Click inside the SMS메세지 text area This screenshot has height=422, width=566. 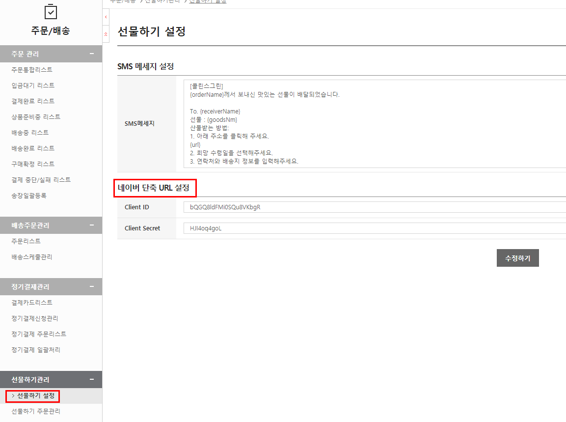pos(373,124)
